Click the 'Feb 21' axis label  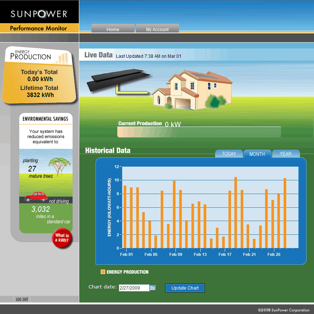coord(249,254)
